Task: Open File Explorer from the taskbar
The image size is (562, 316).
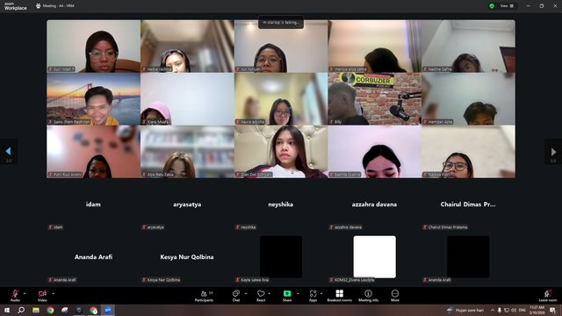Action: (x=36, y=310)
